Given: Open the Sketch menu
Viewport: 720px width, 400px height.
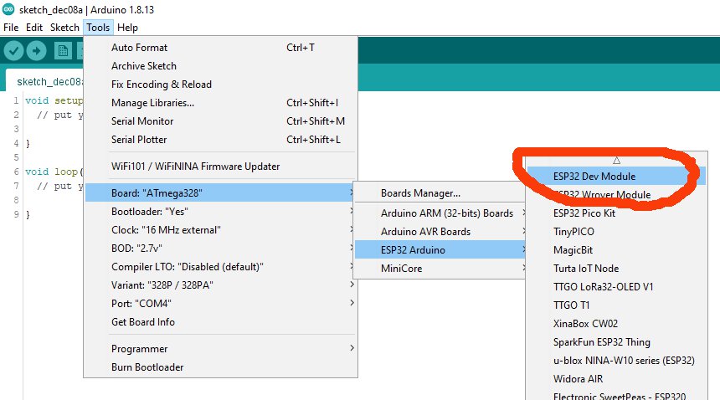Looking at the screenshot, I should pyautogui.click(x=64, y=28).
